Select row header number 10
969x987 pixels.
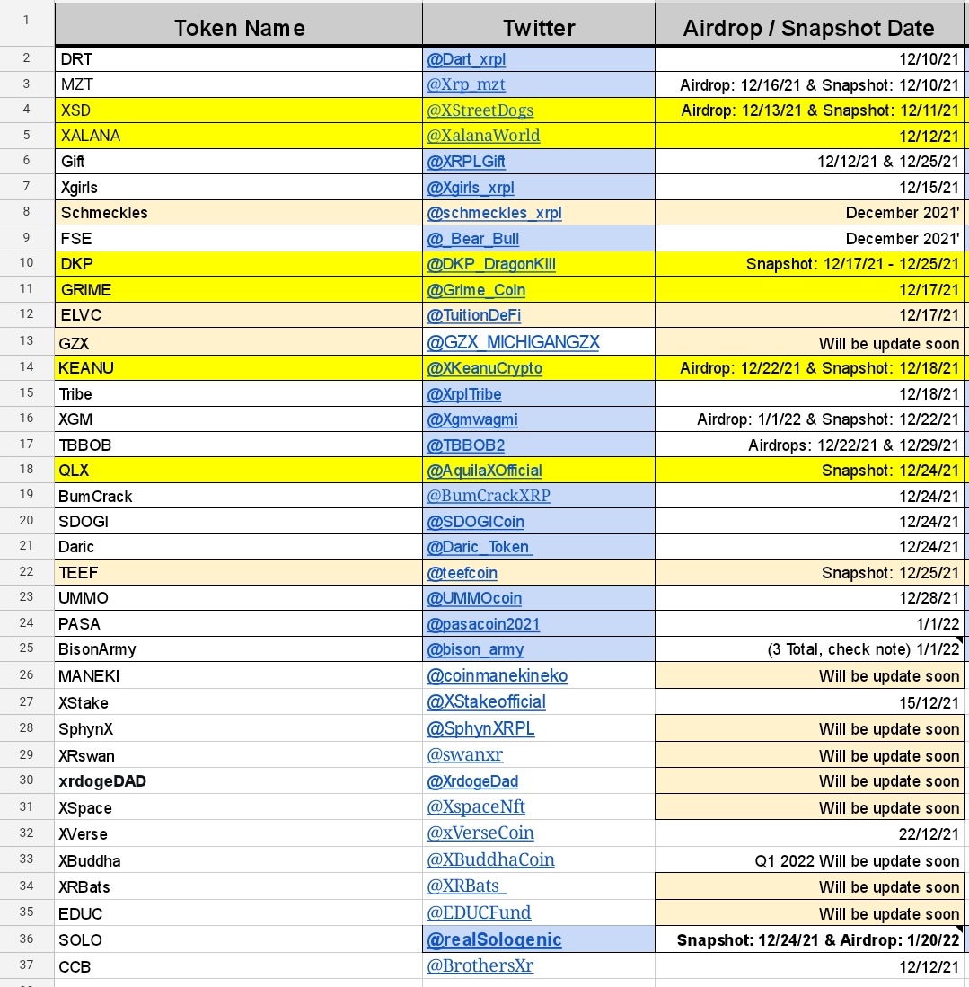(26, 263)
